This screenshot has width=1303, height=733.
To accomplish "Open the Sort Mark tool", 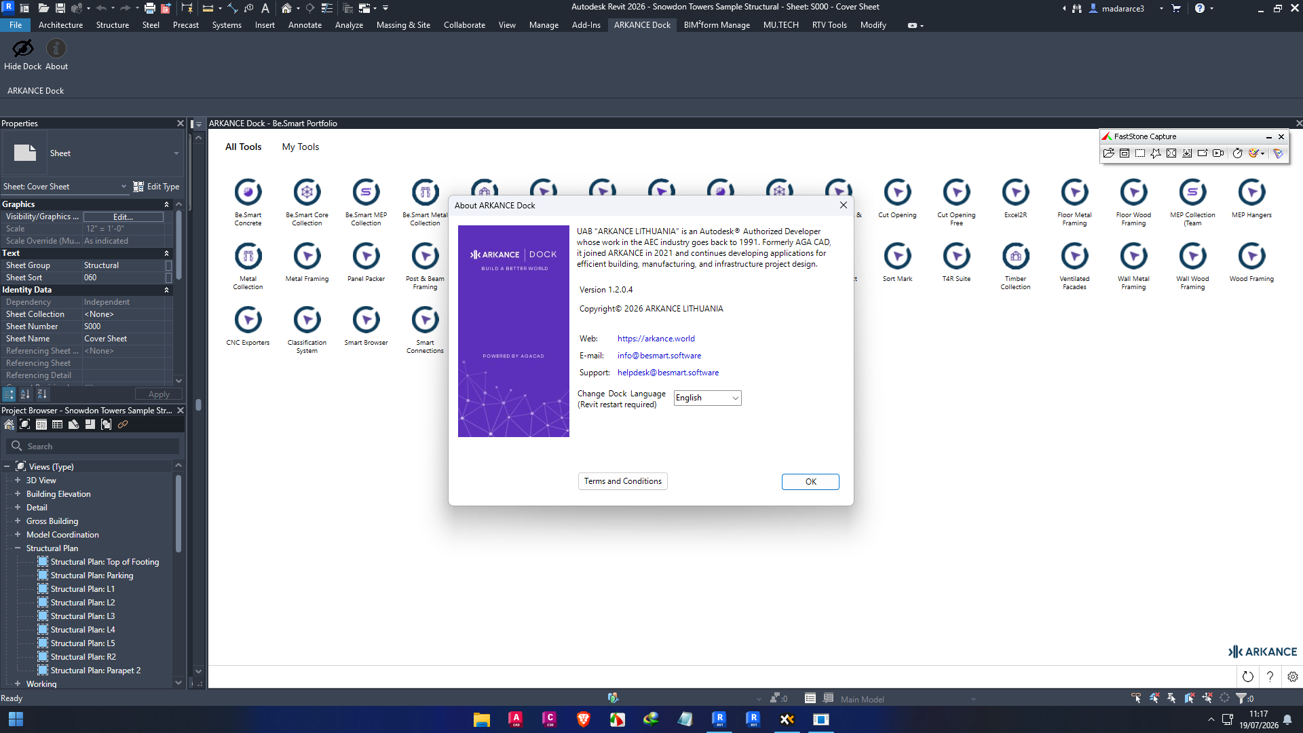I will pos(897,262).
